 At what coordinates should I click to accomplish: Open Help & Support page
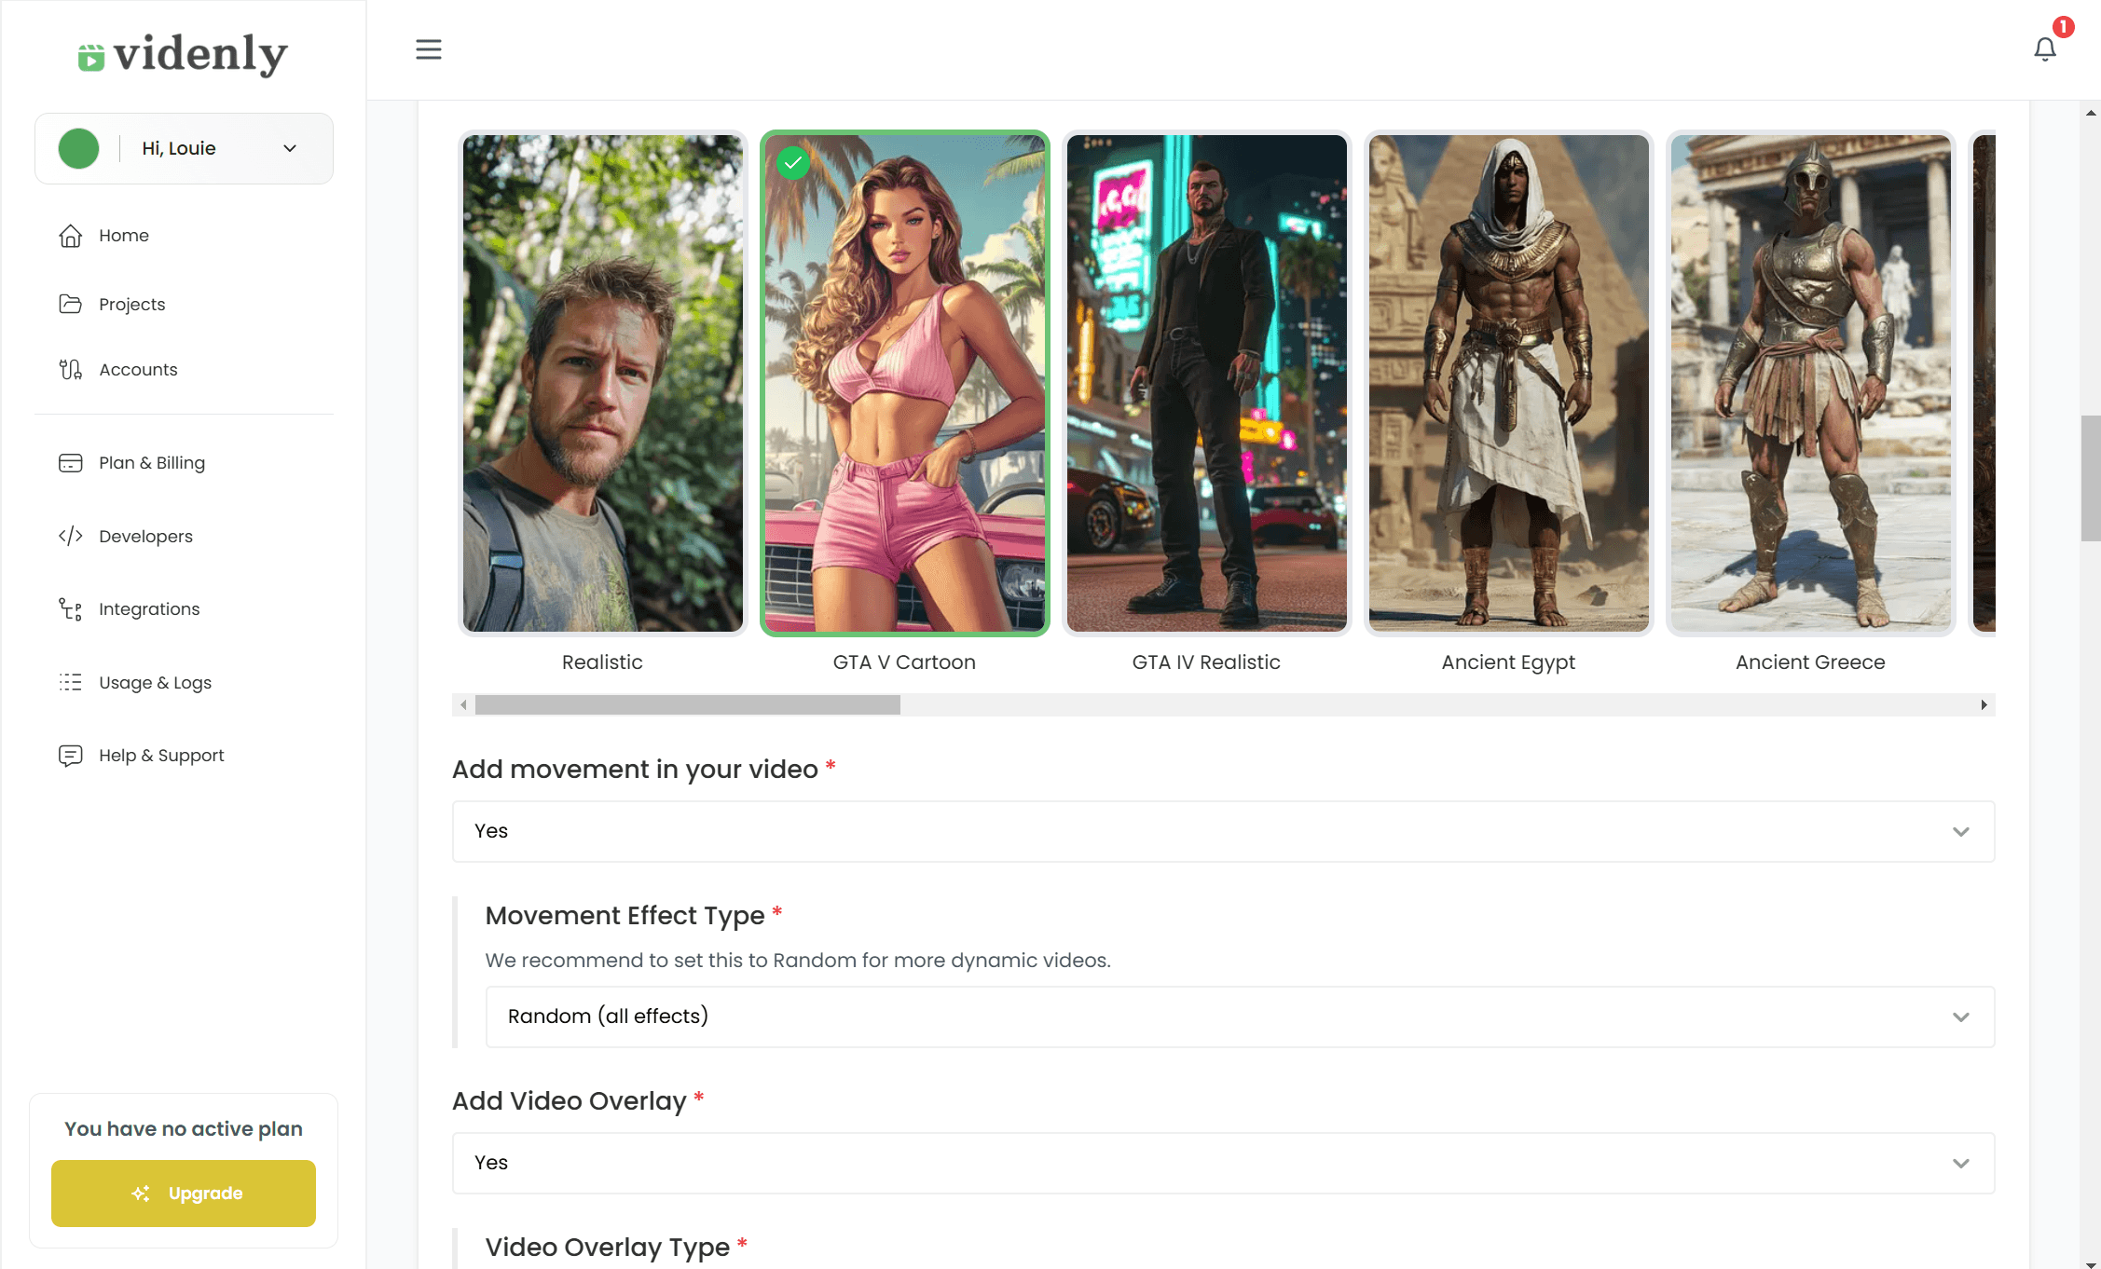160,755
